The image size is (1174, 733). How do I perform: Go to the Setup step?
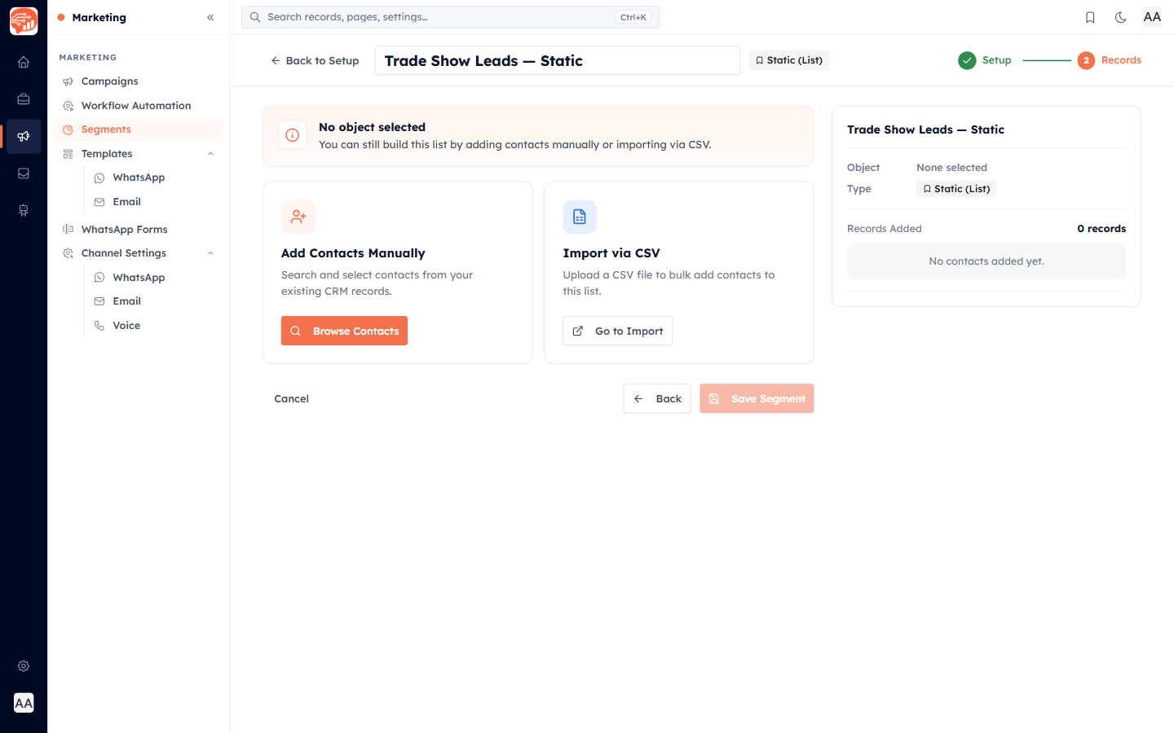tap(985, 60)
